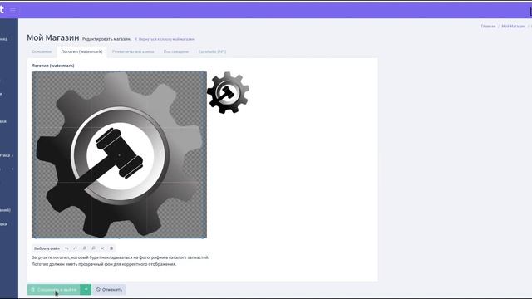The width and height of the screenshot is (532, 299).
Task: Click the Мой Магазин breadcrumb link
Action: tap(514, 27)
